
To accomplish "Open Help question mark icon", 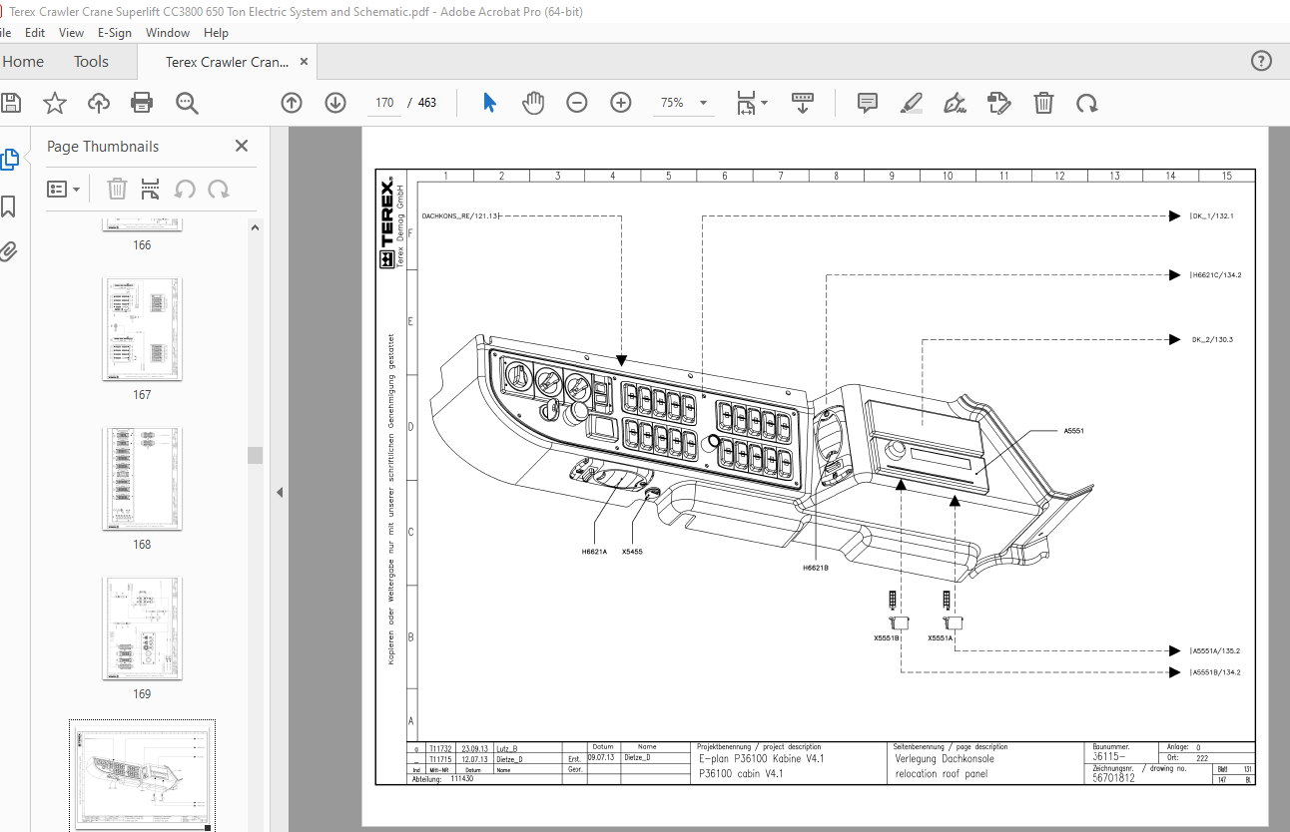I will (1261, 62).
